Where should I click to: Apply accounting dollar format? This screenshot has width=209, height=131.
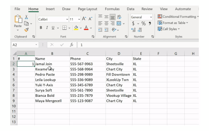(133, 24)
